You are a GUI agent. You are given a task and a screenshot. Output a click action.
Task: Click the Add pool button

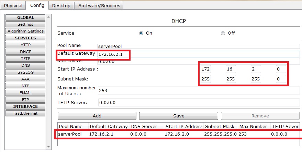97,116
